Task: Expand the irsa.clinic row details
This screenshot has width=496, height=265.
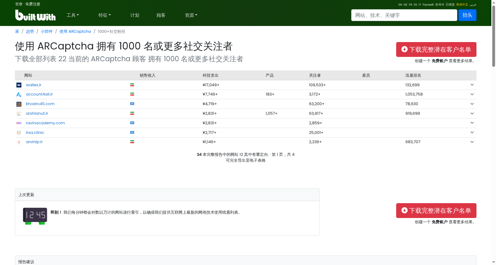Action: tap(472, 132)
